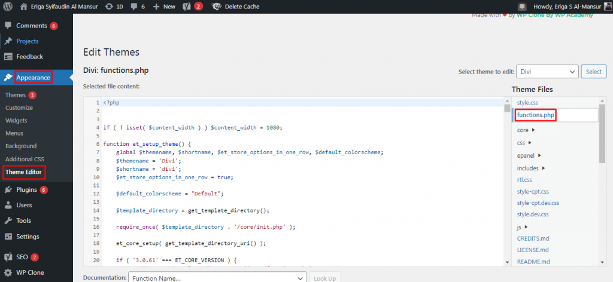Click the site name Eriga Syifaudin Al Mansur
Screen dimensions: 613x282
(65, 7)
